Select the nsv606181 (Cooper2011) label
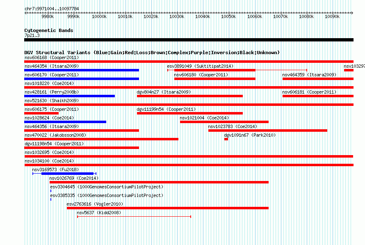Screen dimensions: 365x245 pos(309,92)
